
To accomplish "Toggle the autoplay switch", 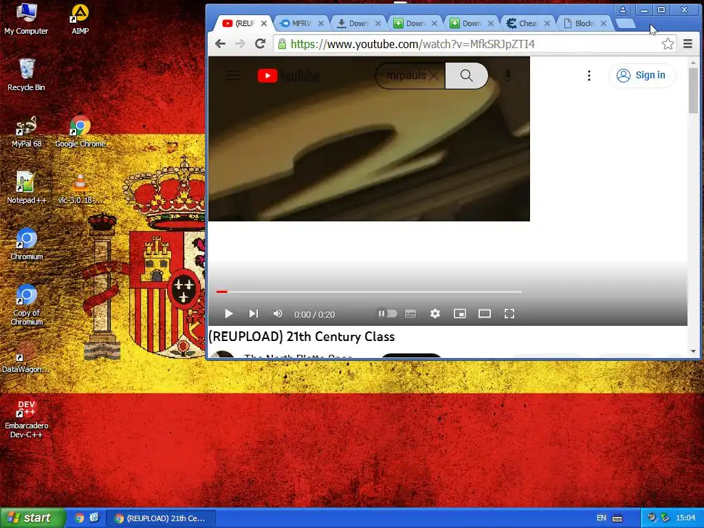I will click(387, 313).
